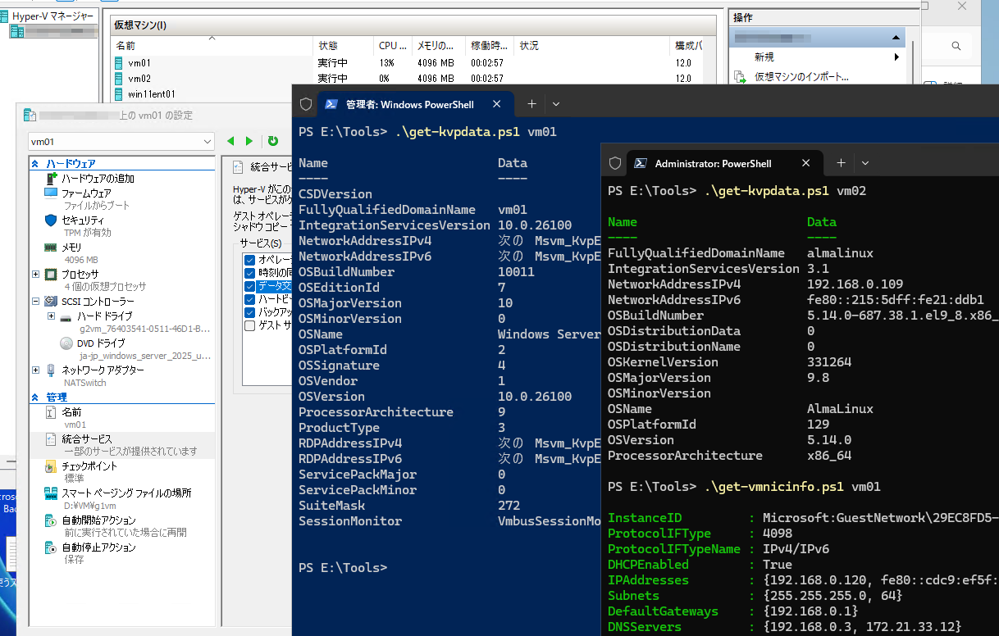999x636 pixels.
Task: Sort virtual machines by 名前 column header
Action: click(212, 46)
